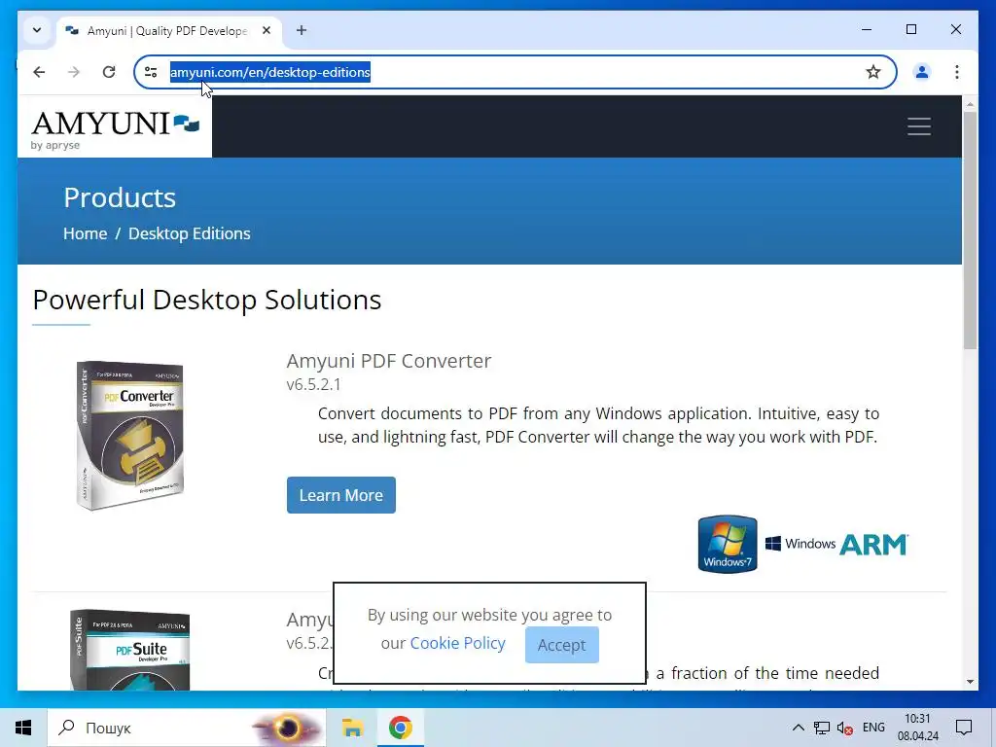The width and height of the screenshot is (996, 747).
Task: Close the Amyuni browser tab
Action: (x=267, y=30)
